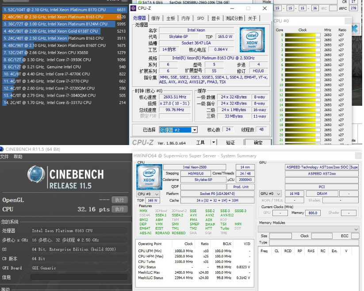364x291 pixels.
Task: Click the Memory Modules Size field
Action: pos(280,236)
